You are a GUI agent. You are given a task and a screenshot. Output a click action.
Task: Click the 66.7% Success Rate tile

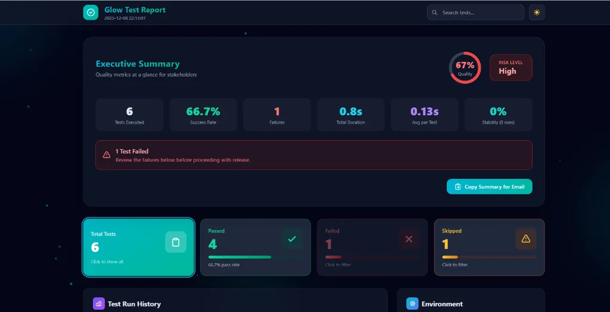(203, 115)
